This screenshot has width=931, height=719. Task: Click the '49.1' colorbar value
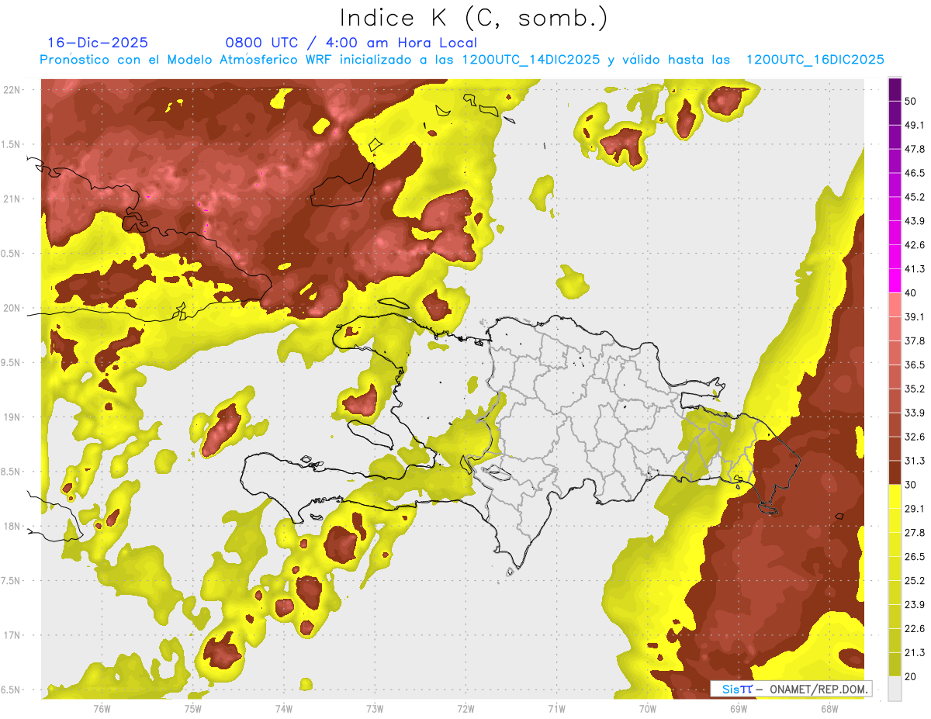point(915,125)
